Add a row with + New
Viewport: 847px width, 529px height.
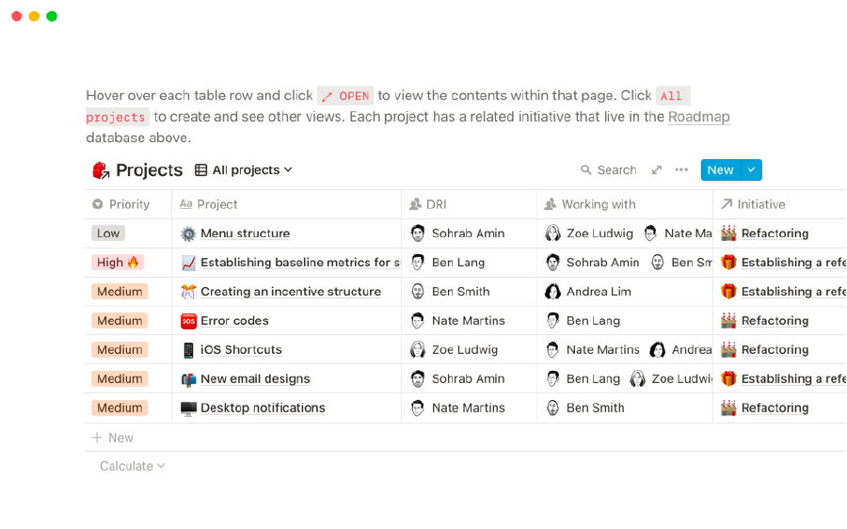(112, 438)
